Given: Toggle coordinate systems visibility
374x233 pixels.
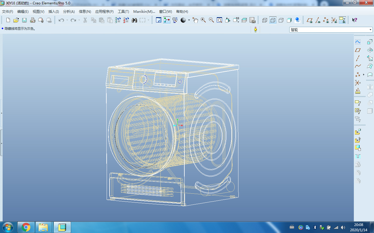Looking at the screenshot, I should click(334, 20).
